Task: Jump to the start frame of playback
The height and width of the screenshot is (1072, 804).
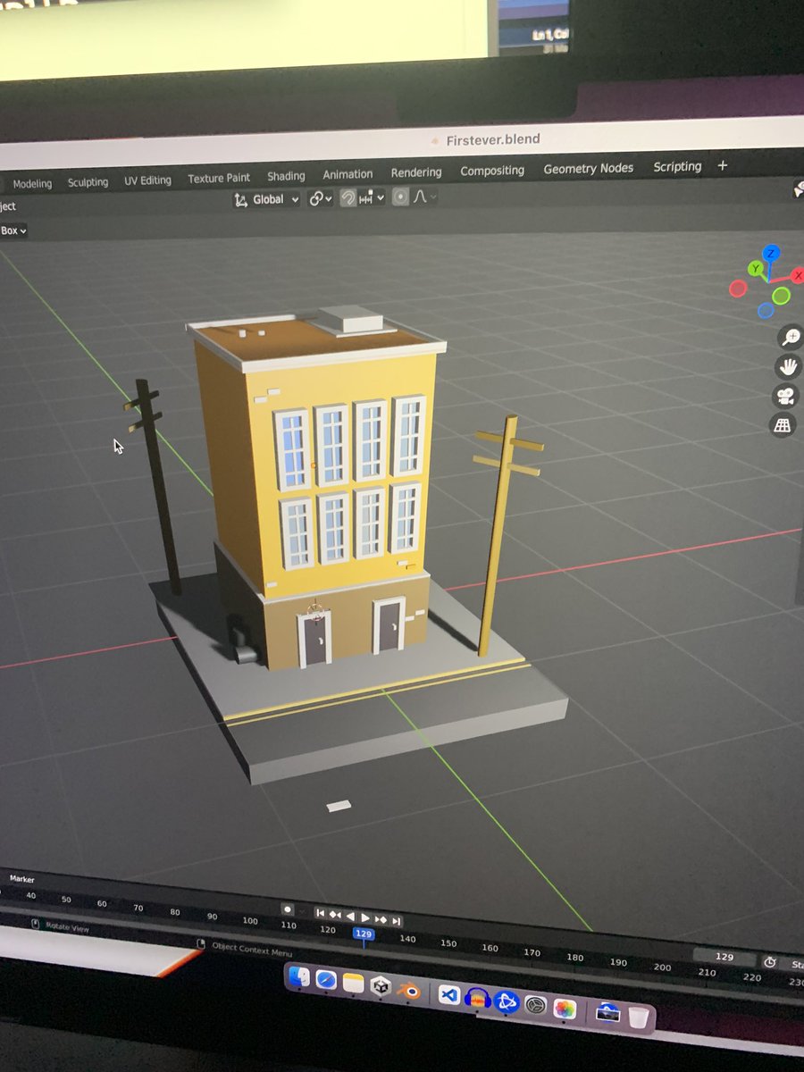Action: [x=320, y=913]
